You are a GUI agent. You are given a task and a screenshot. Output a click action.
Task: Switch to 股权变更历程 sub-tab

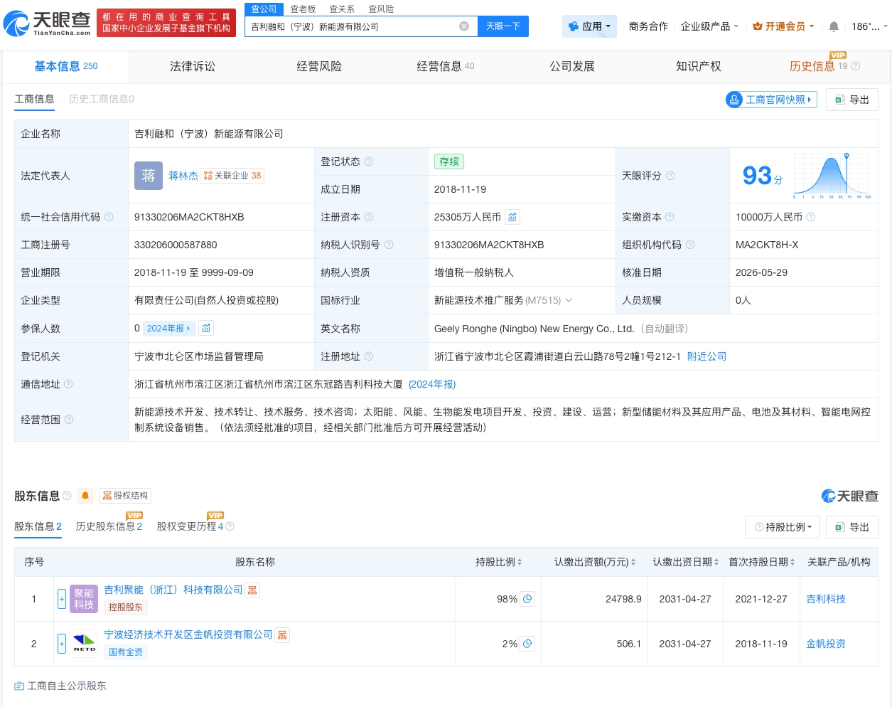[x=190, y=526]
